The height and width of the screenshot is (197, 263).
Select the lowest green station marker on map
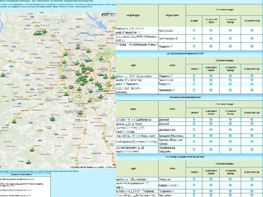click(28, 162)
